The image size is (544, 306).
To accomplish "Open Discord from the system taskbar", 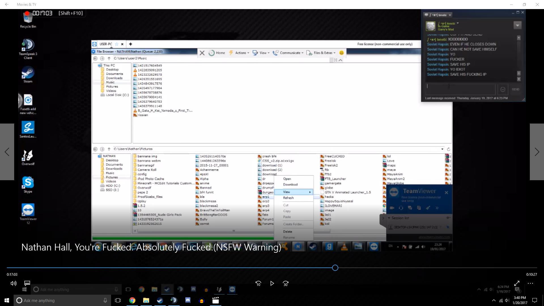I will tap(188, 300).
